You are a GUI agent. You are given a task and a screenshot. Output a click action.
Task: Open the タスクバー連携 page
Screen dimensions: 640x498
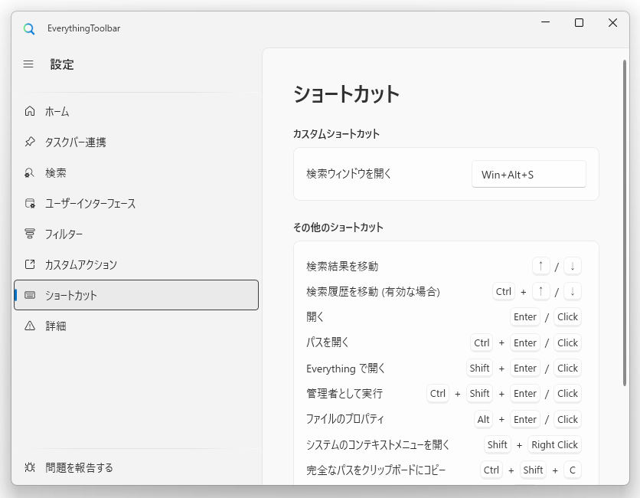coord(136,142)
